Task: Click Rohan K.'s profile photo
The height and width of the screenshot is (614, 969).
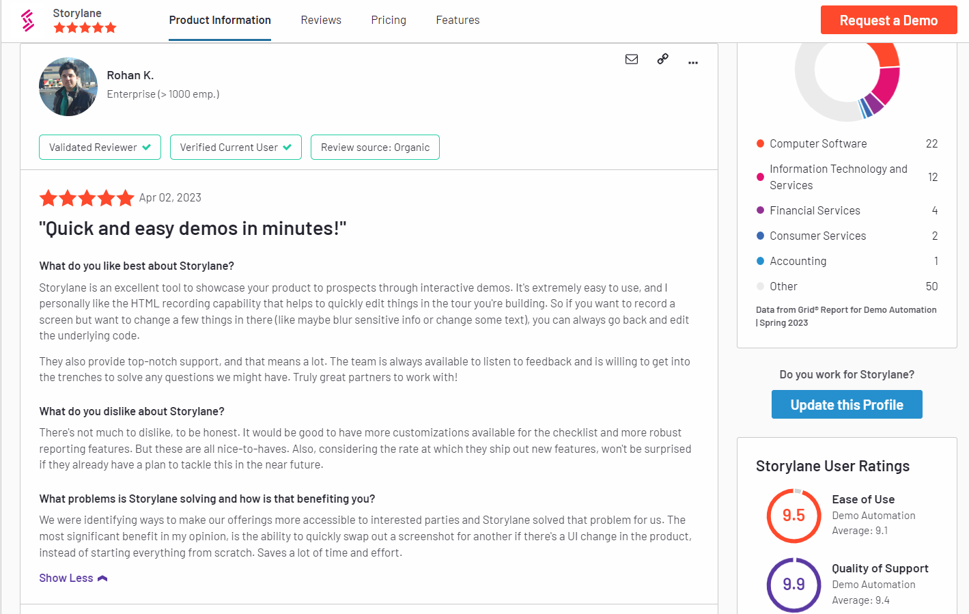Action: pyautogui.click(x=68, y=87)
